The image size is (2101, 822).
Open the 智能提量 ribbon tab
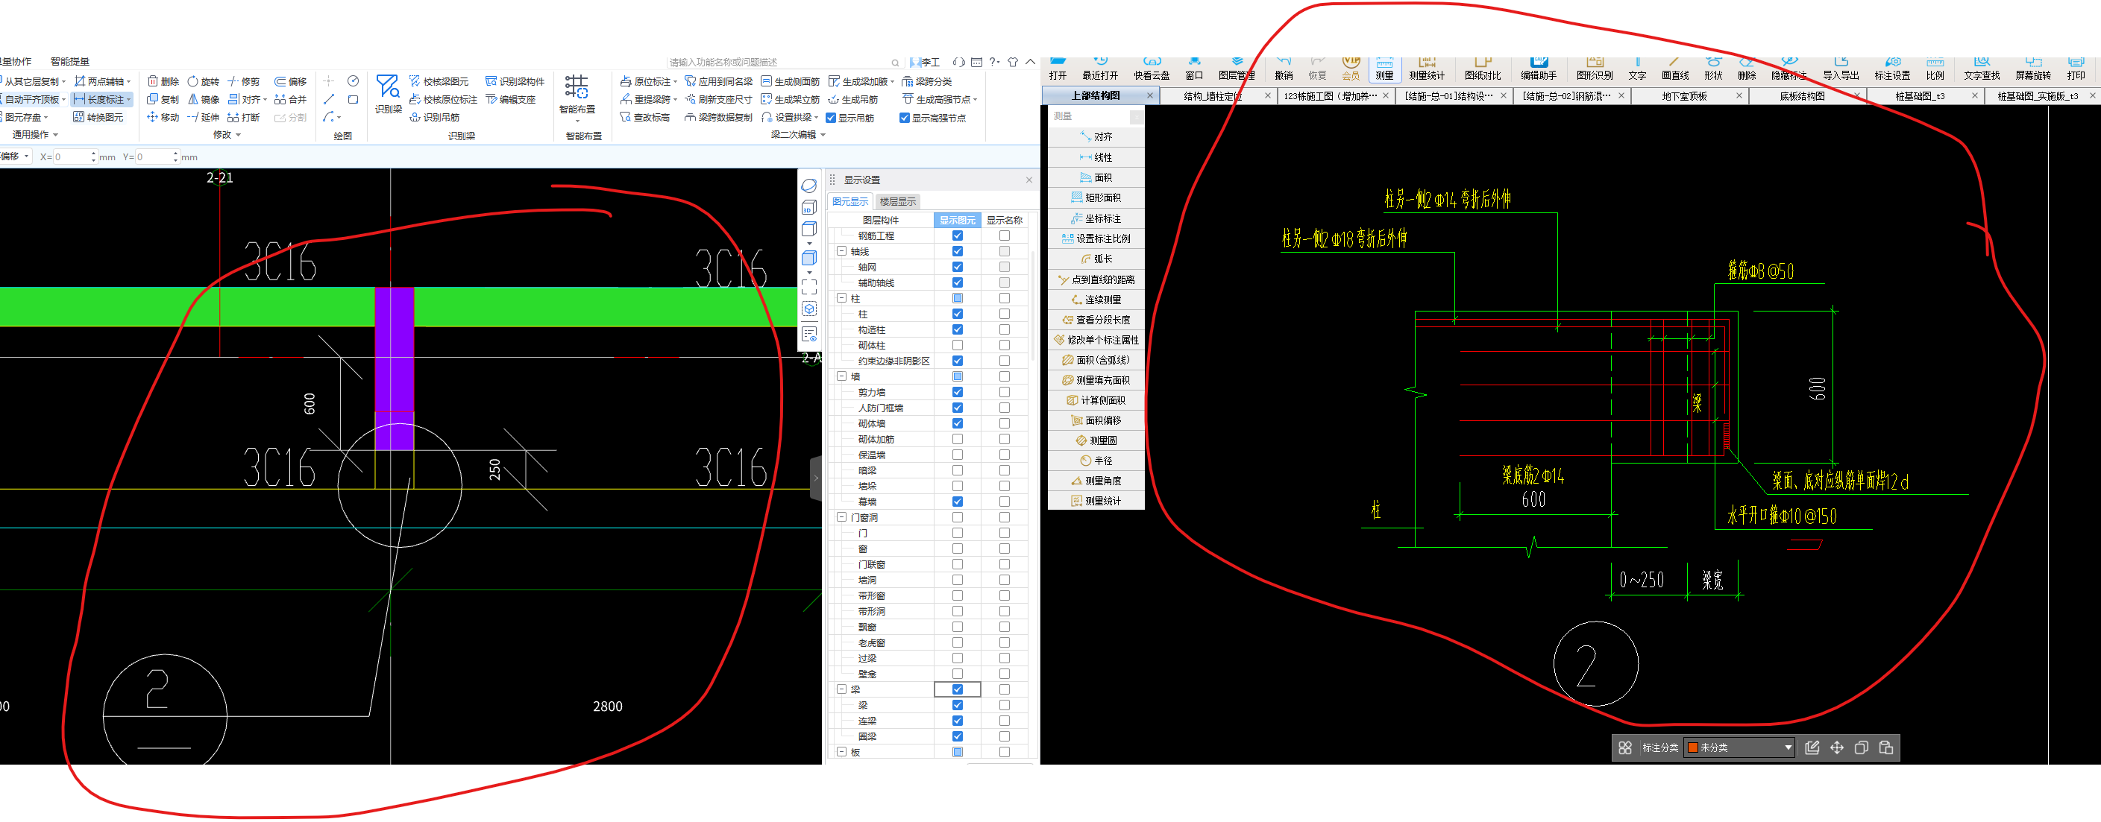click(70, 61)
